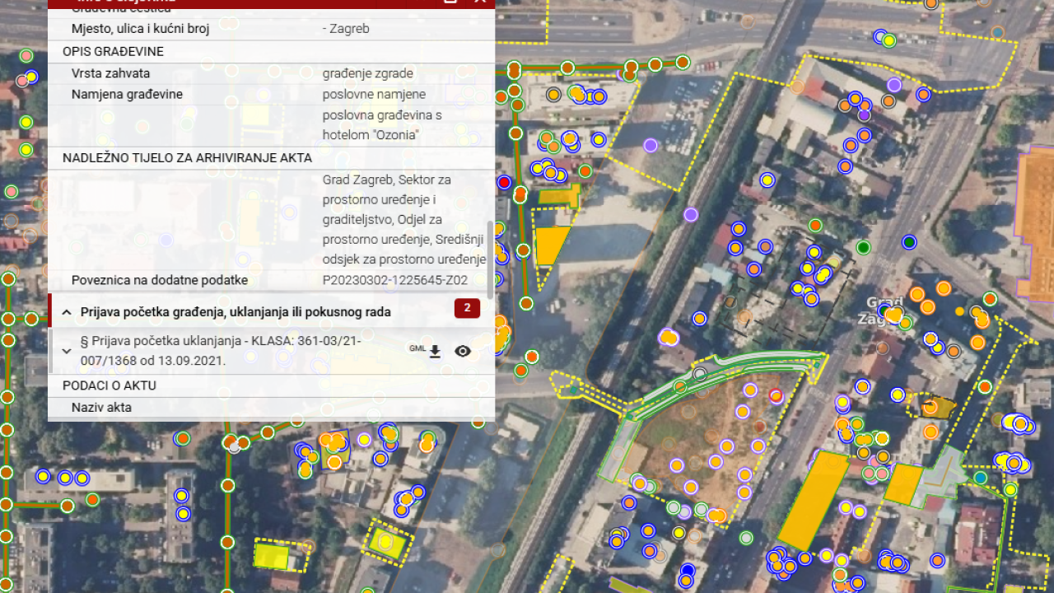Click the dark green marker with blue ring
The width and height of the screenshot is (1054, 593).
[909, 242]
